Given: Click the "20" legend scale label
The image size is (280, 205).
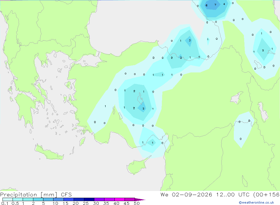Looking at the screenshot, I should 76,203.
